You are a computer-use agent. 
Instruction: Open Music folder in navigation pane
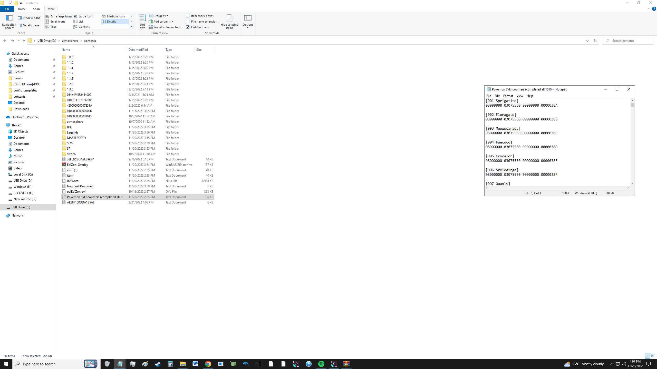(x=17, y=156)
